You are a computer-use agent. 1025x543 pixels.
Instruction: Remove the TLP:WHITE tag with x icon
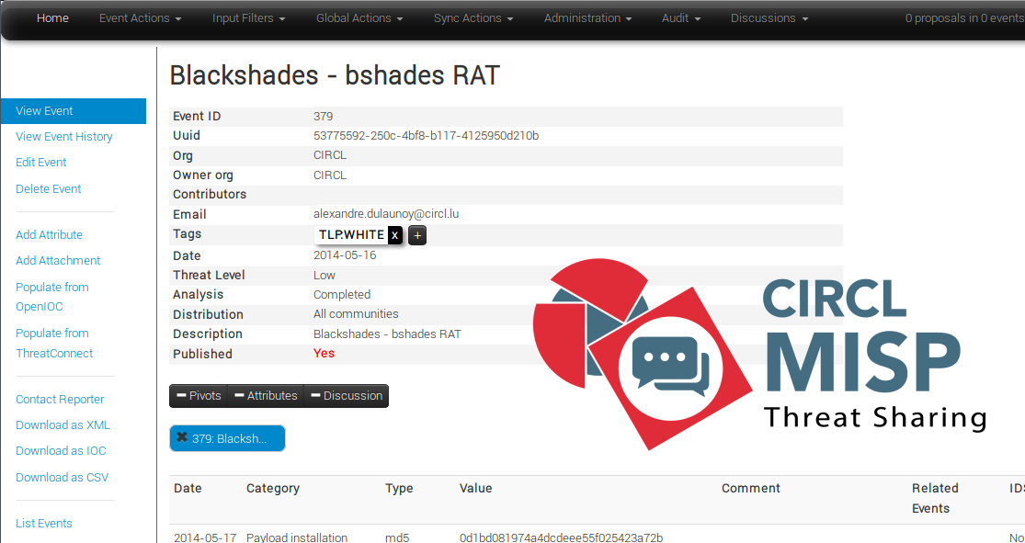395,235
